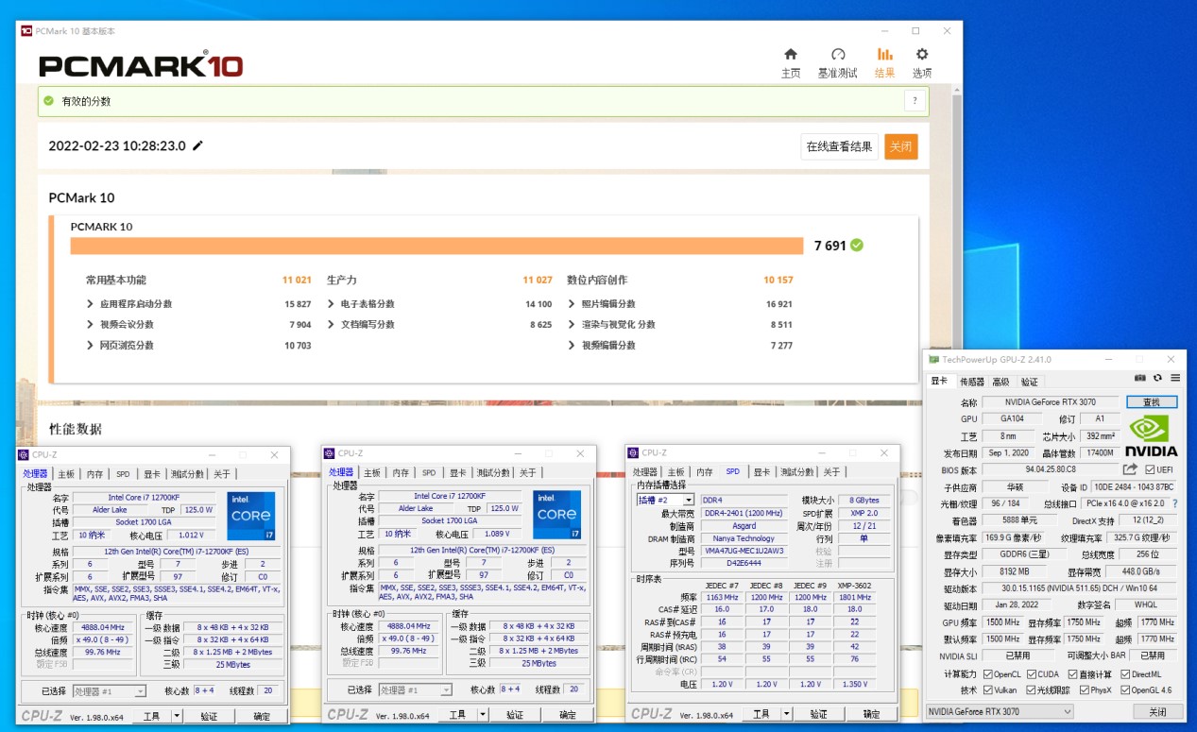Click the 在线查看结果 button
Screen dimensions: 1197x732
click(839, 146)
